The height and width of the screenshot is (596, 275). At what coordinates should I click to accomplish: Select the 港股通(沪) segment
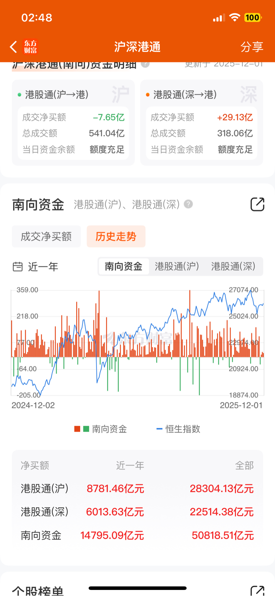(177, 267)
